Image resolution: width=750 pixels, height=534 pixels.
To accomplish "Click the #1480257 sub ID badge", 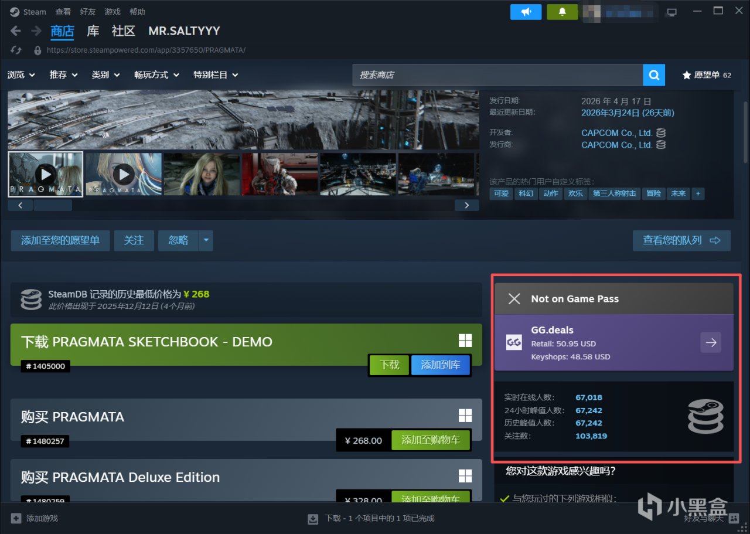I will (46, 441).
